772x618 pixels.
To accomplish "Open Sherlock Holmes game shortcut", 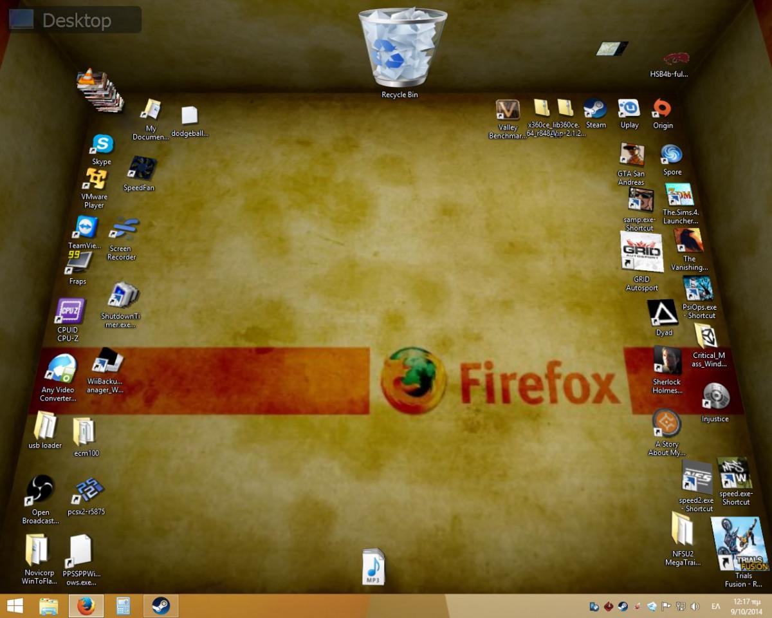I will (668, 360).
